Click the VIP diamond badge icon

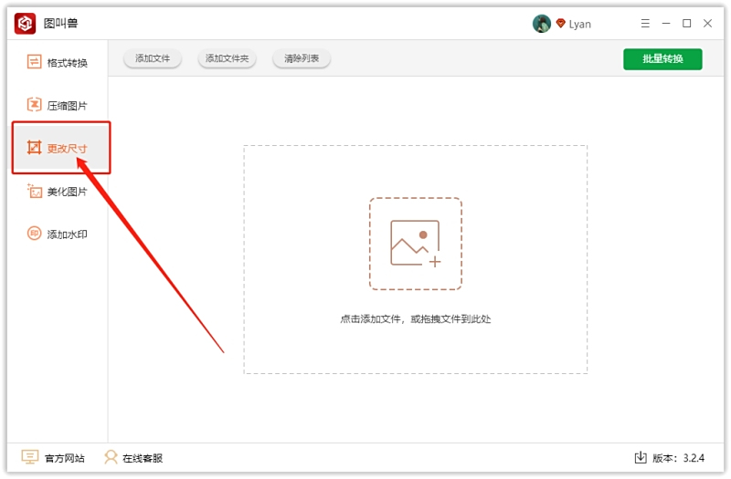point(560,24)
